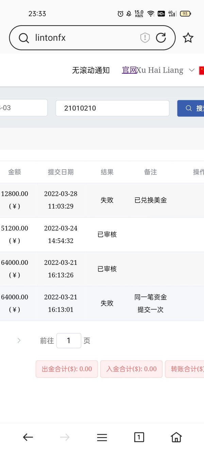Tap the search magnifier in address bar

(x=24, y=38)
